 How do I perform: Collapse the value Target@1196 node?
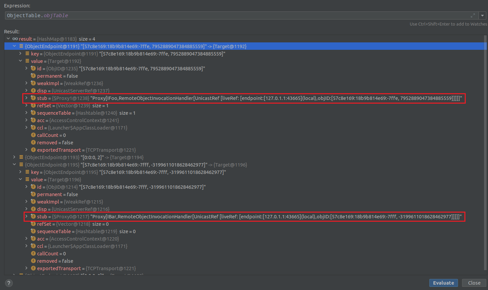coord(20,180)
